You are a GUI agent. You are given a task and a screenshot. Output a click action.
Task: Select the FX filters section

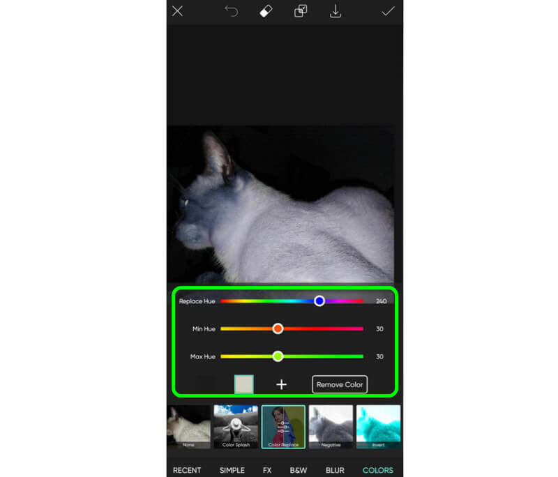pos(268,470)
